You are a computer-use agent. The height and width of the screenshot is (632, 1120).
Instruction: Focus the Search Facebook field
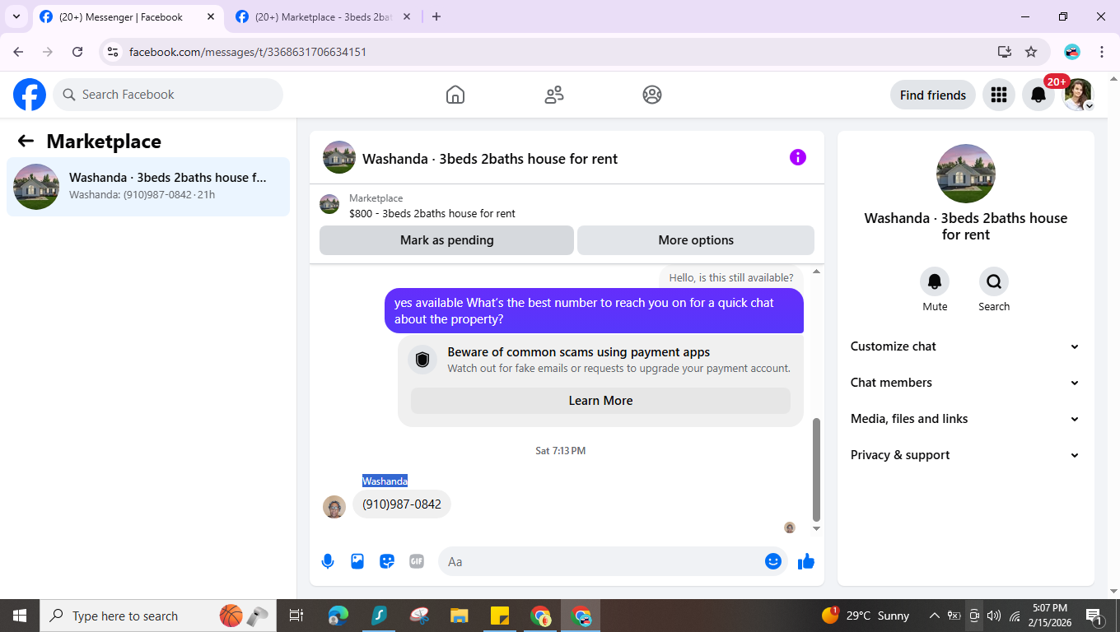pos(168,95)
